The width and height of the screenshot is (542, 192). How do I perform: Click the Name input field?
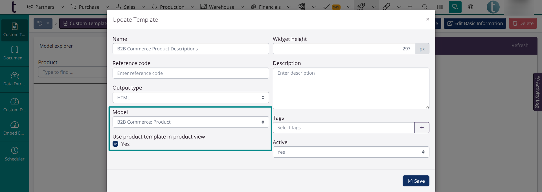tap(191, 49)
